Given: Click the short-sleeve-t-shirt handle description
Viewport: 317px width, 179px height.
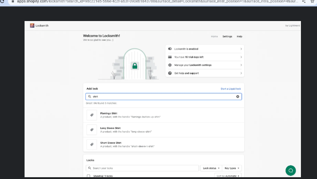Looking at the screenshot, I should point(127,146).
